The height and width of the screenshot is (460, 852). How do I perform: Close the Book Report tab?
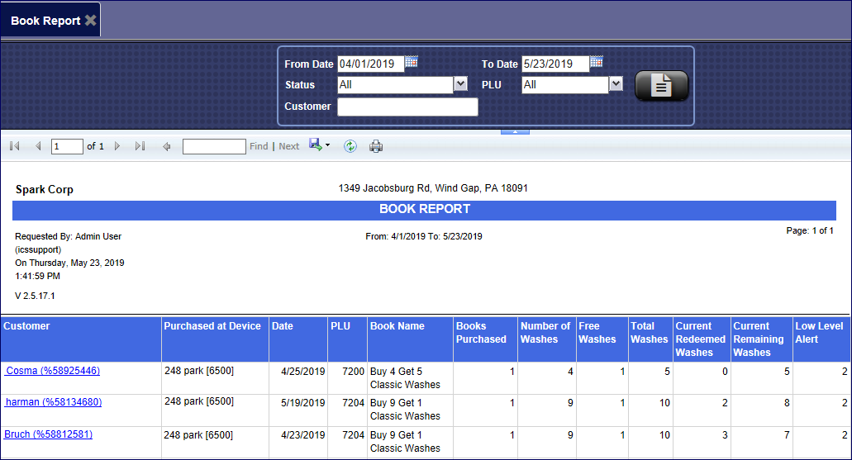point(91,21)
